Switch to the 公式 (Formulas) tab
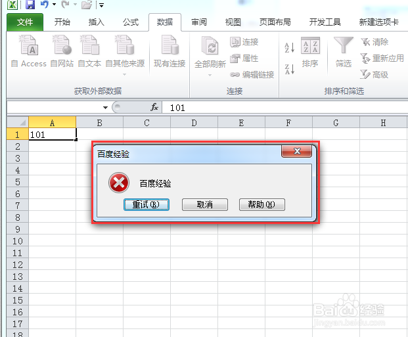408x337 pixels. pos(131,22)
